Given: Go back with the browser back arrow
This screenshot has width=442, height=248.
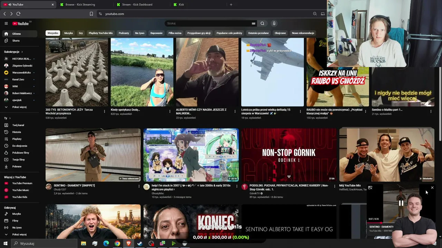Looking at the screenshot, I should pos(4,14).
